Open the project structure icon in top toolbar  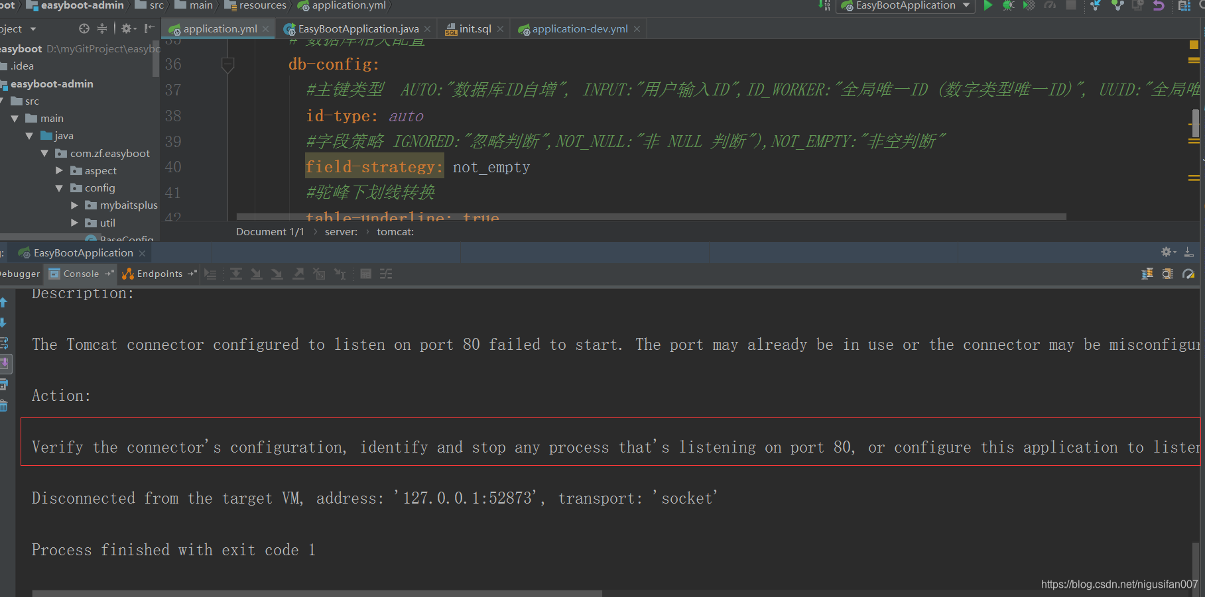(1184, 6)
